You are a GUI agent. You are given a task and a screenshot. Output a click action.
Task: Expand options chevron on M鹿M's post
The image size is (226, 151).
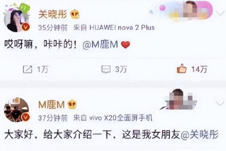pos(220,103)
